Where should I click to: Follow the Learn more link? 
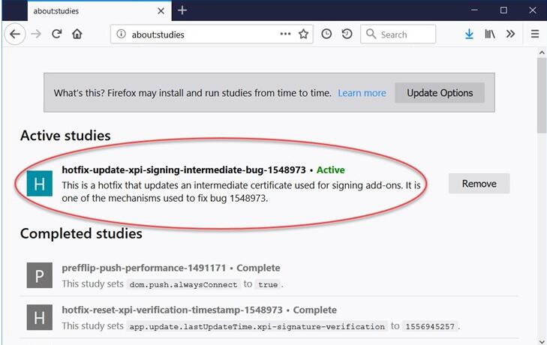pyautogui.click(x=362, y=93)
